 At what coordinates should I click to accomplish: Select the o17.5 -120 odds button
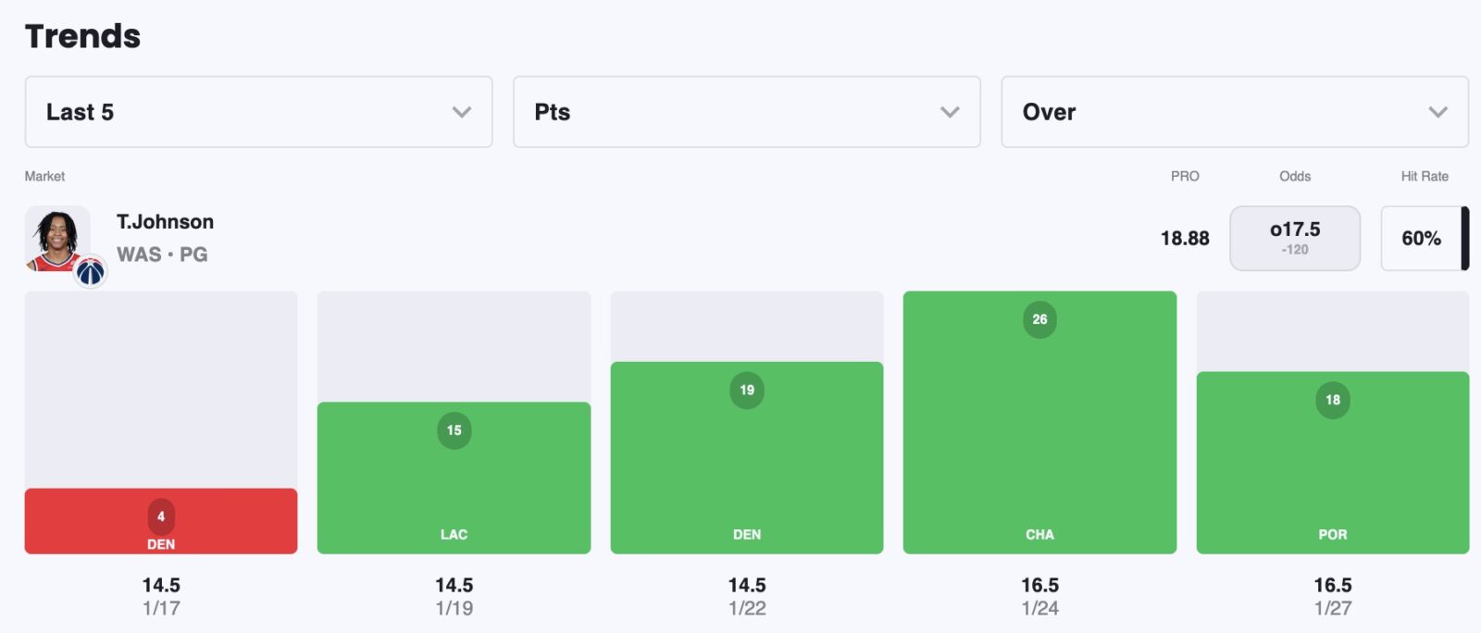click(x=1294, y=238)
